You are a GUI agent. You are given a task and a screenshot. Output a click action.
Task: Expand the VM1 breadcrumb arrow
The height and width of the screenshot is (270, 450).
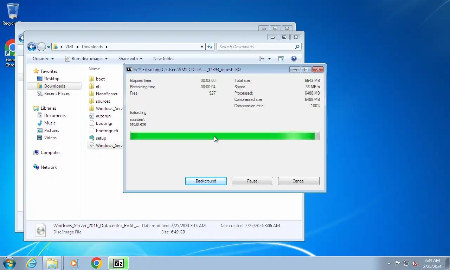click(x=78, y=47)
